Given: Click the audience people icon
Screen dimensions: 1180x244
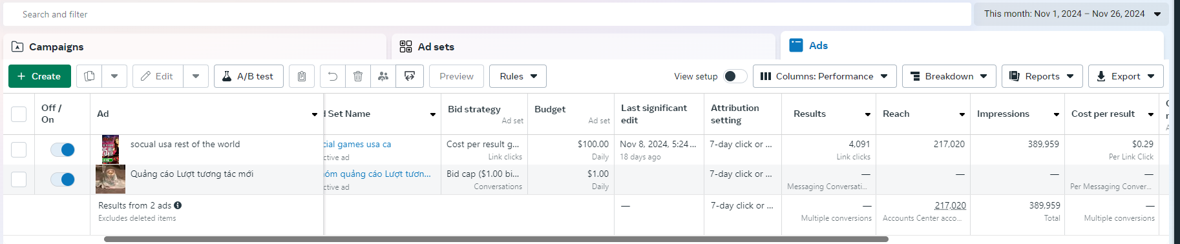Looking at the screenshot, I should (383, 76).
